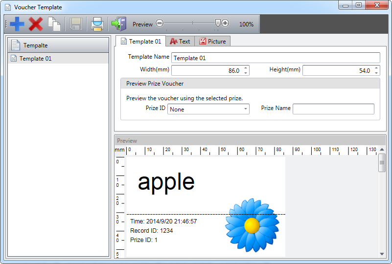Viewport: 392px width, 264px height.
Task: Click the exit door icon
Action: [118, 24]
